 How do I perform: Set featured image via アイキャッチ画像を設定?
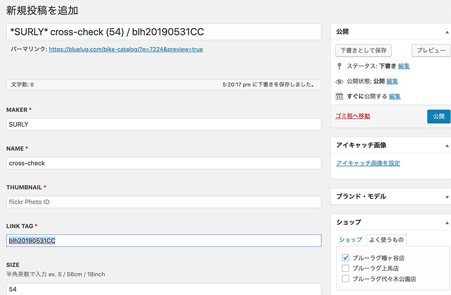pyautogui.click(x=368, y=163)
